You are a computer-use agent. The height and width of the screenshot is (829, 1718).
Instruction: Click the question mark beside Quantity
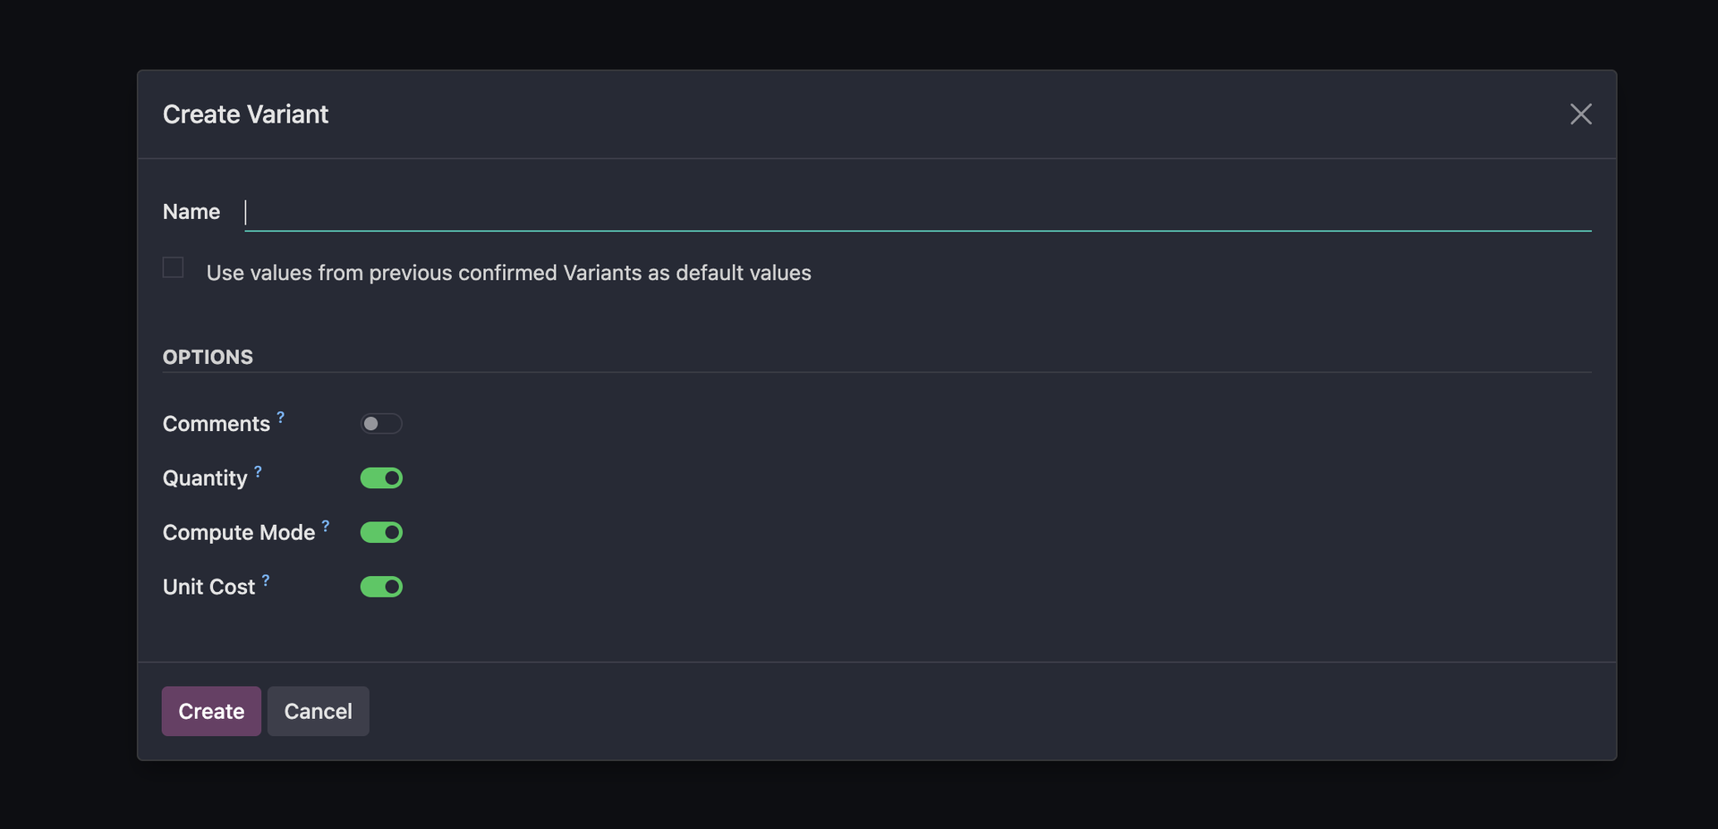click(x=258, y=471)
